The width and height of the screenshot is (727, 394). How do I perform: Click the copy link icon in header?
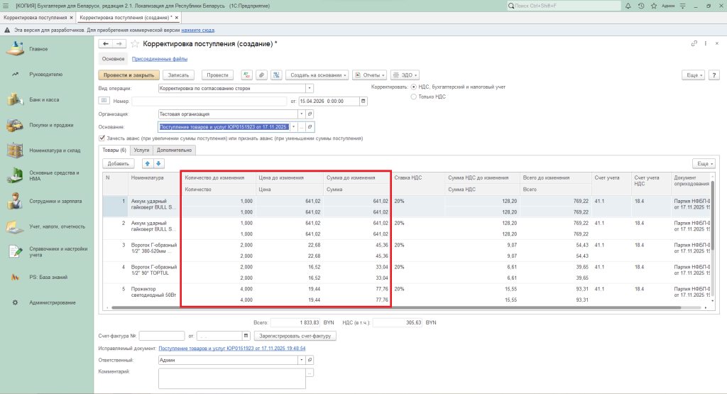pos(694,44)
